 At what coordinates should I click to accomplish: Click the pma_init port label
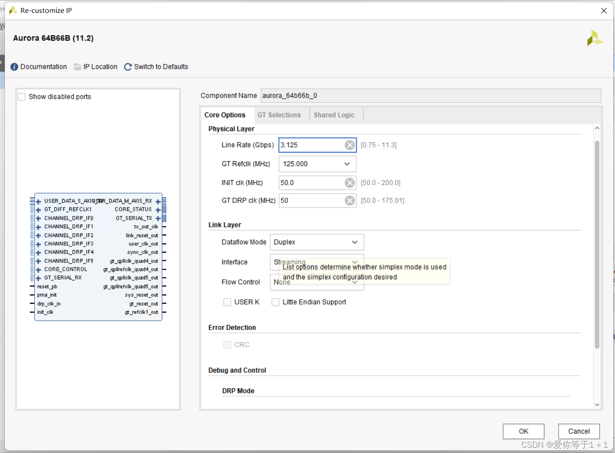coord(47,295)
